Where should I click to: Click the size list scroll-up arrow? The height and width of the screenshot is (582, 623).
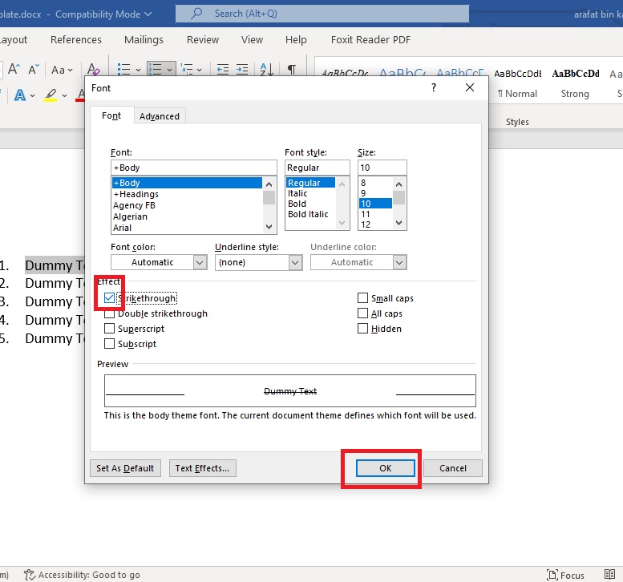[399, 184]
